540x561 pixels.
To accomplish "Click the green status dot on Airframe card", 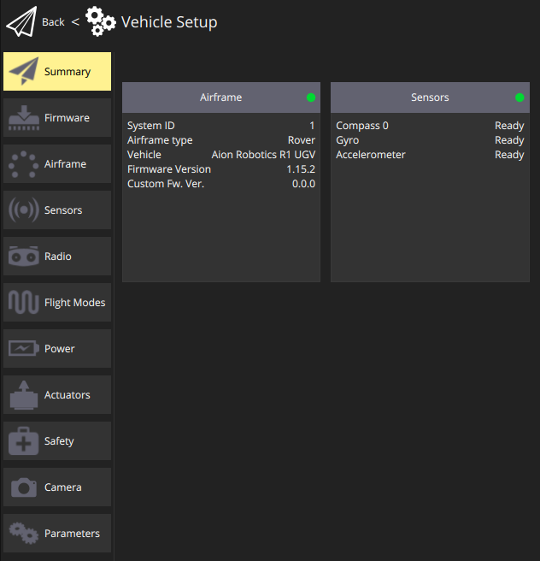I will tap(311, 97).
